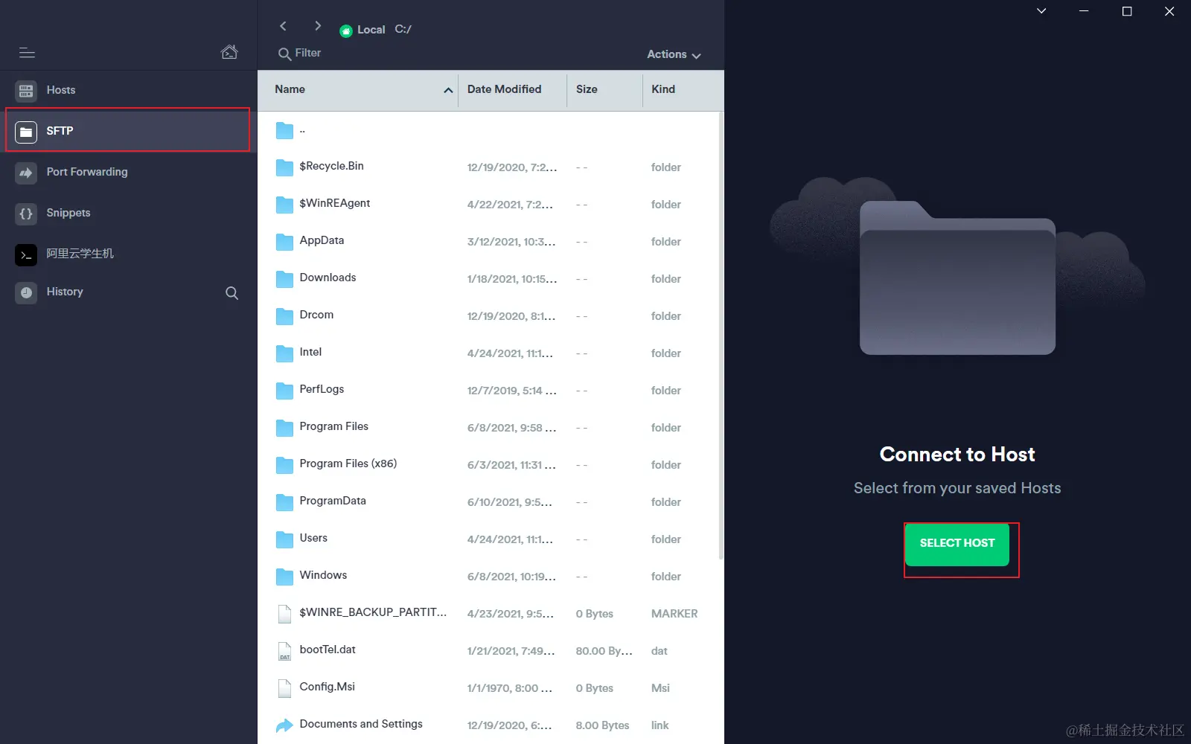Select the bootTel.dat file

(x=490, y=651)
